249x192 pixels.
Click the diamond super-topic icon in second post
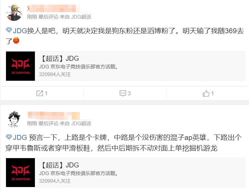pos(9,137)
